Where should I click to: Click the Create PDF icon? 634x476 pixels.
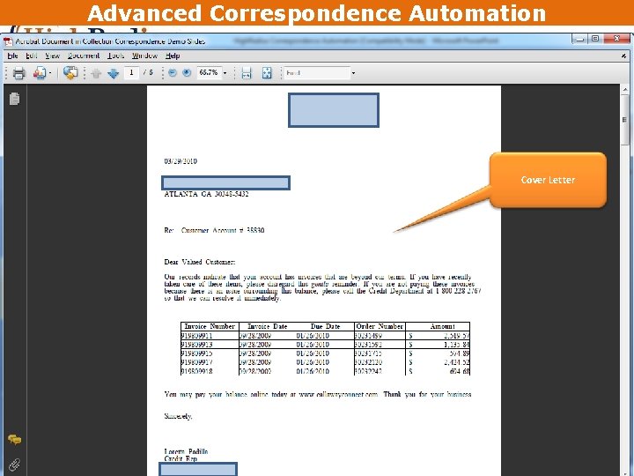click(40, 73)
